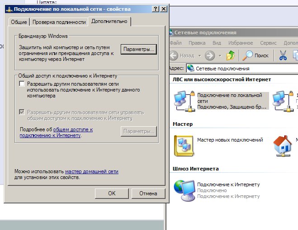Viewport: 298px width, 230px height.
Task: Click text Подключено, Защищено бр...
Action: 232,107
